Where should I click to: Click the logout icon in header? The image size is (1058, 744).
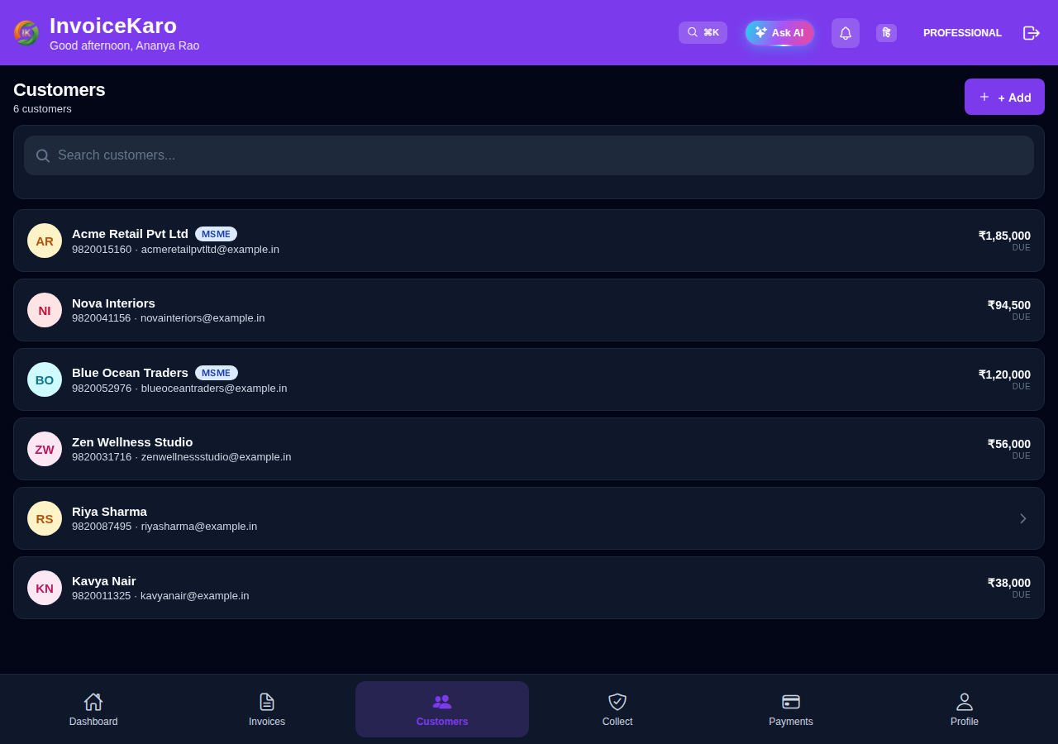[1031, 33]
